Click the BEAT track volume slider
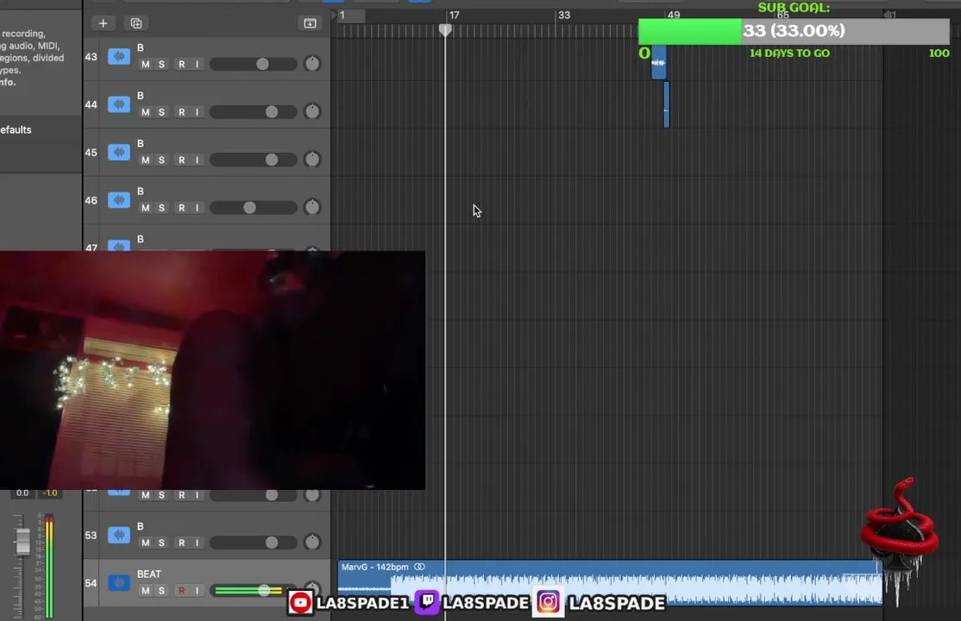This screenshot has height=621, width=961. pyautogui.click(x=253, y=590)
